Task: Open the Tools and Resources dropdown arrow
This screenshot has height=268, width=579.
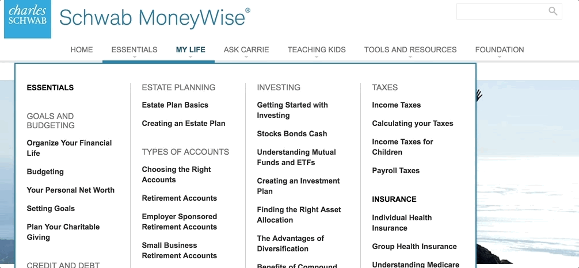Action: [x=410, y=57]
